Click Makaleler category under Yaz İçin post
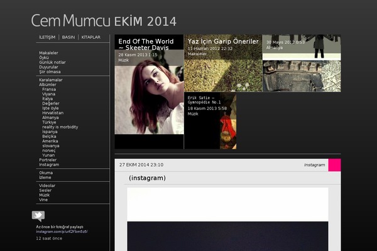The image size is (377, 251). (x=197, y=54)
